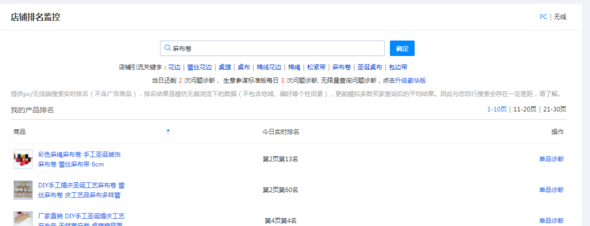This screenshot has width=590, height=226.
Task: Run 单品诊断 for the 彩色麻绳麻布卷 product
Action: coord(551,159)
